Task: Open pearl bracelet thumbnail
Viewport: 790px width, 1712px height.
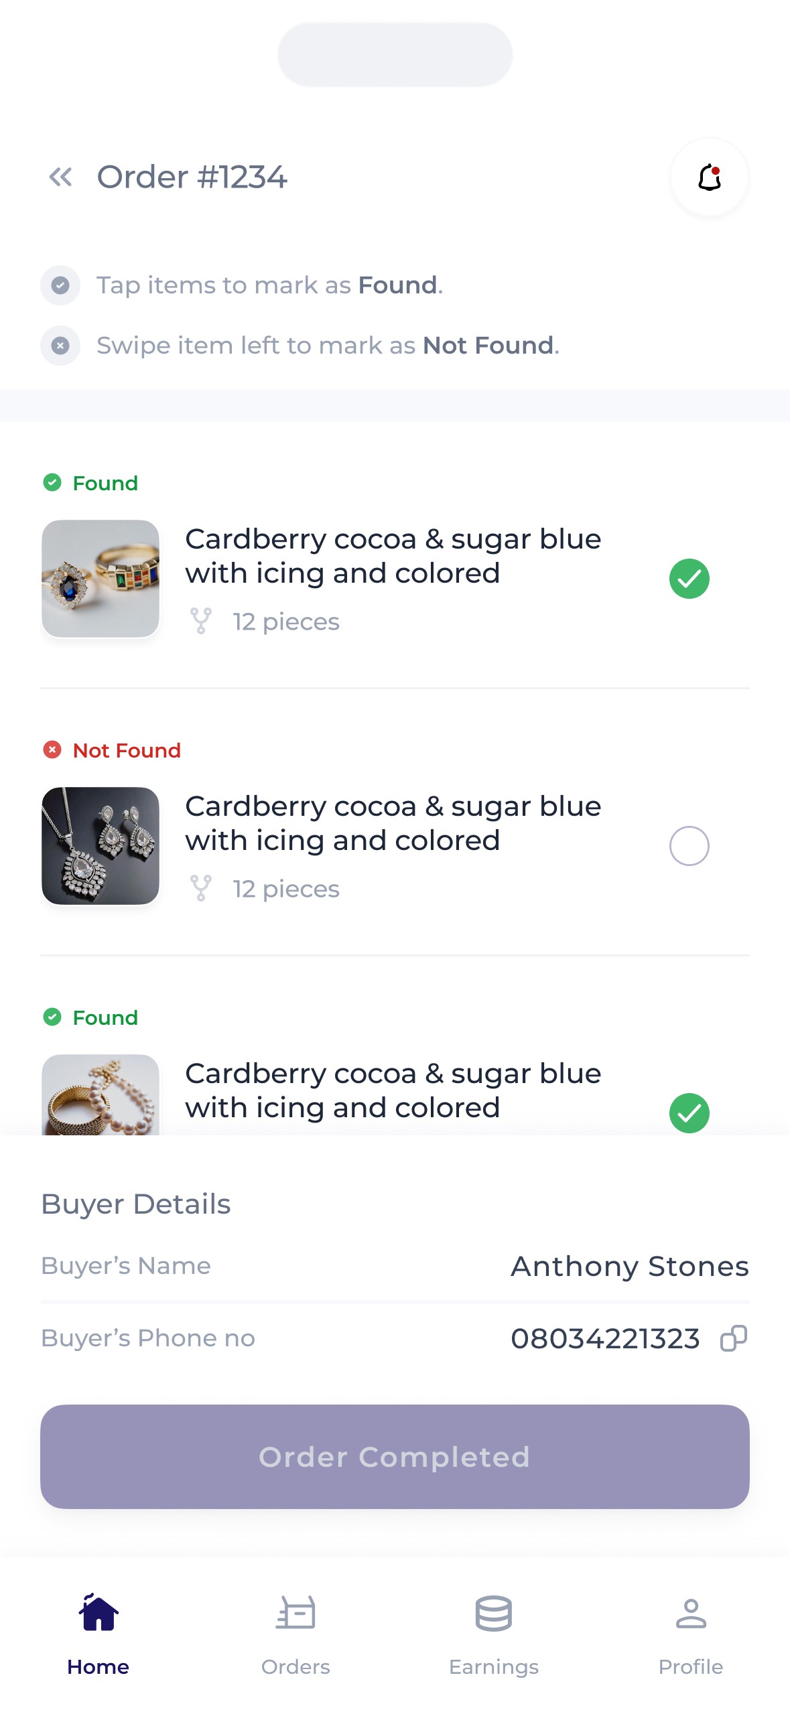Action: pos(101,1094)
